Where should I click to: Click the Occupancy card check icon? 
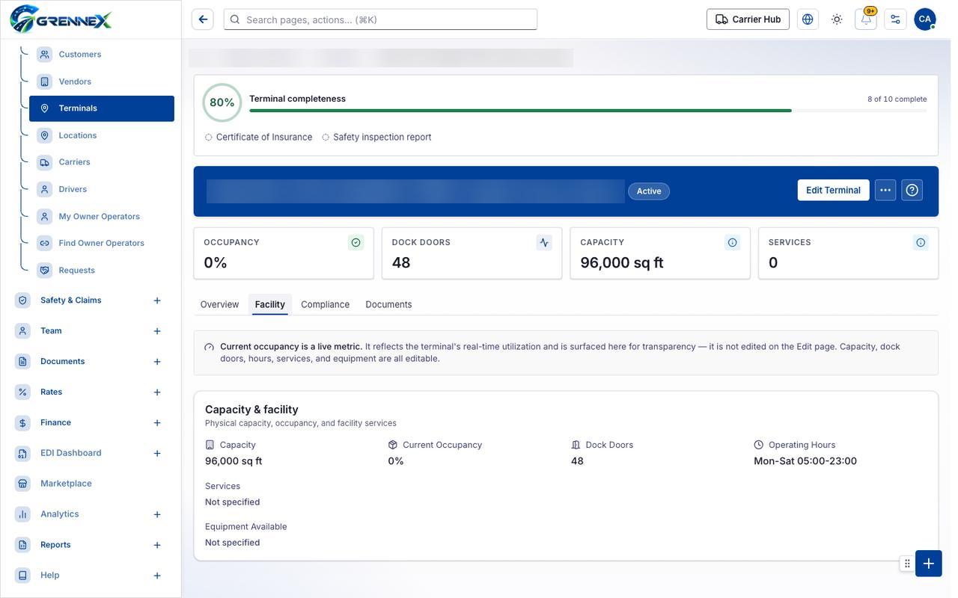(x=356, y=242)
